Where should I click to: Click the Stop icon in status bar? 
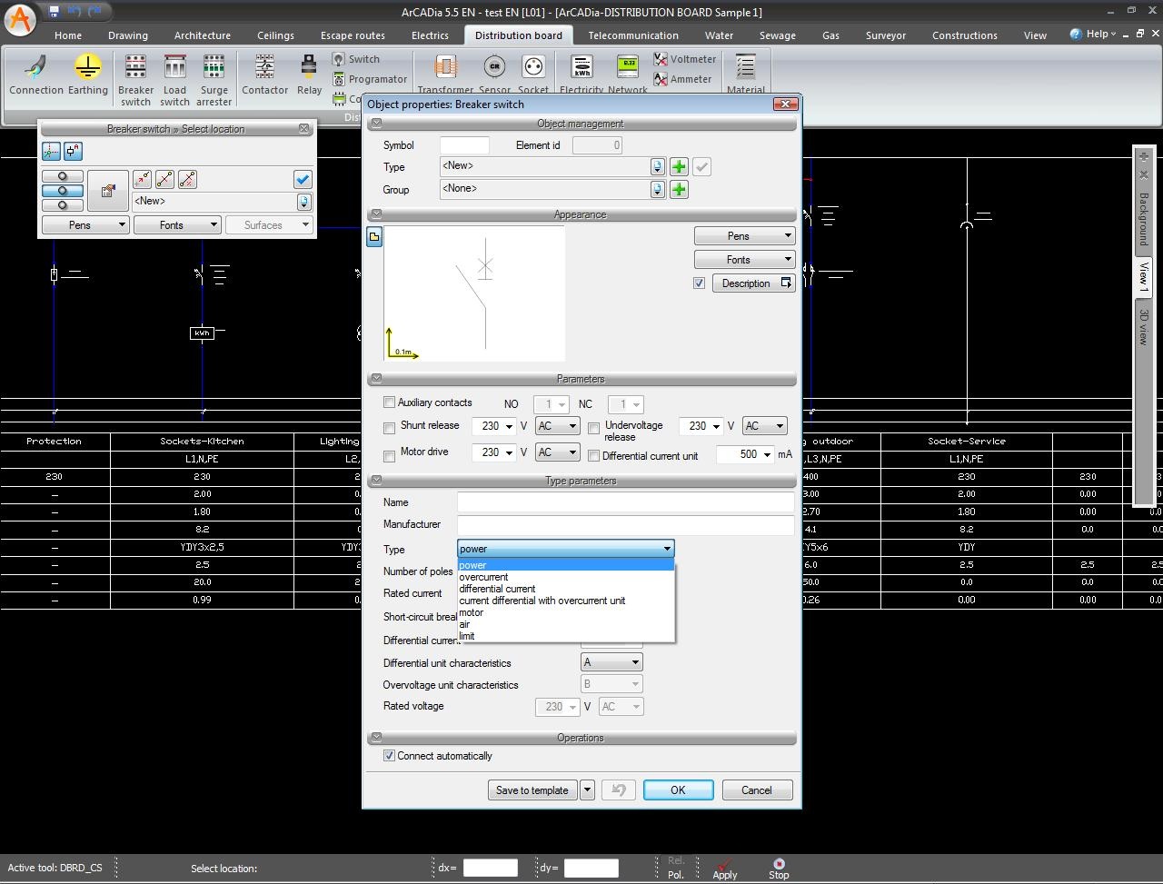779,869
